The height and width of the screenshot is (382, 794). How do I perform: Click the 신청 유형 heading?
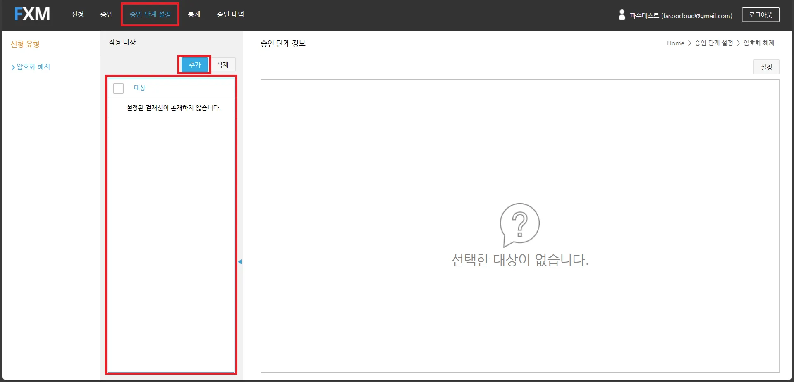(25, 44)
